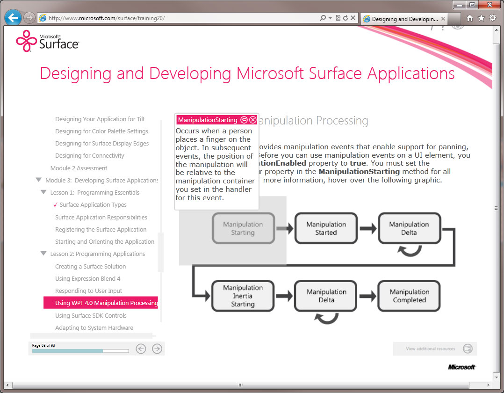
Task: Open Surface Application Responsibilities topic
Action: tap(101, 218)
